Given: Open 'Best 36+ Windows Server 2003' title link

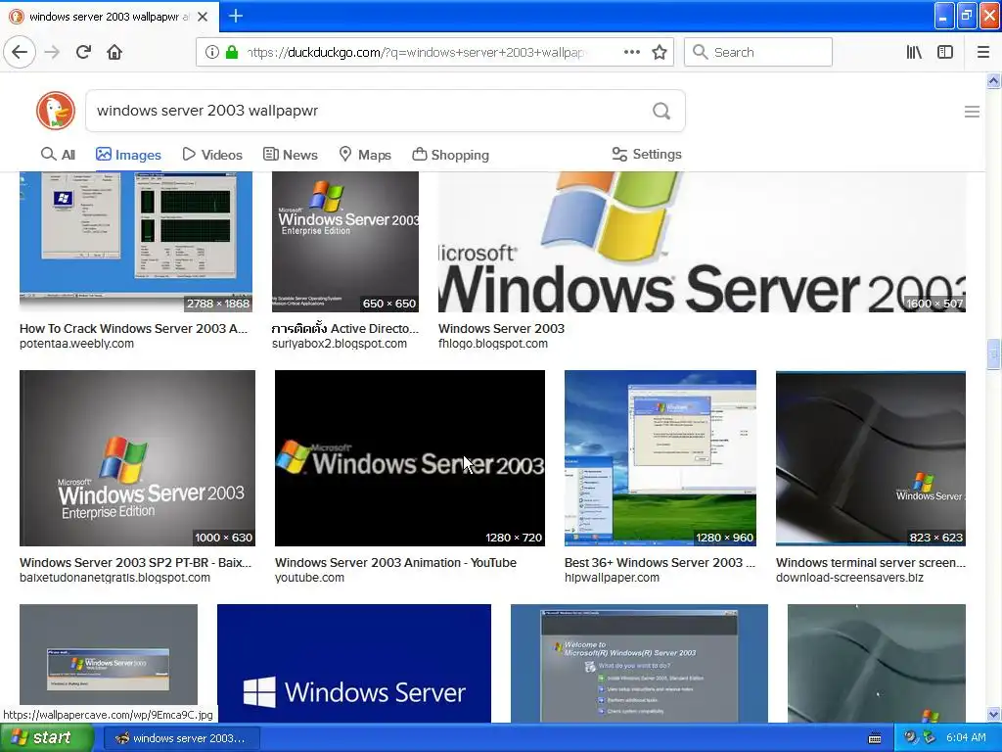Looking at the screenshot, I should pyautogui.click(x=660, y=562).
